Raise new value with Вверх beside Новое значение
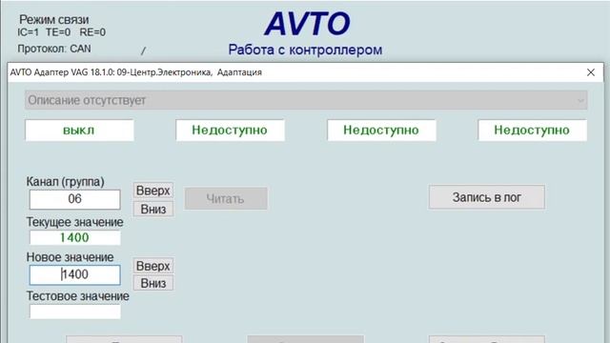 pos(153,266)
